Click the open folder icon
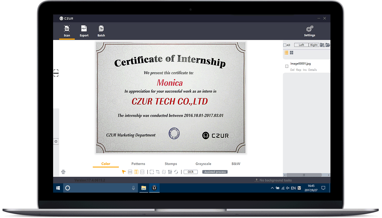The width and height of the screenshot is (382, 218). coord(328,45)
